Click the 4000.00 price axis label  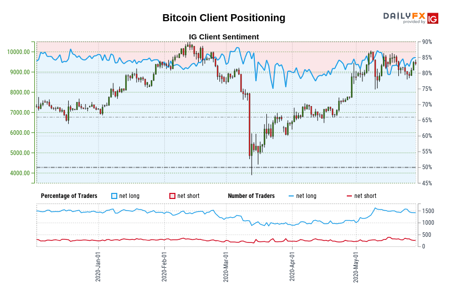pyautogui.click(x=20, y=173)
